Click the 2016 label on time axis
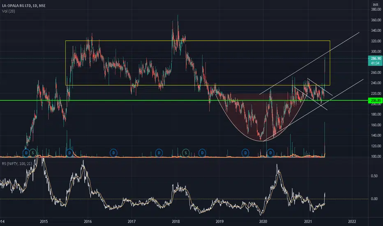The image size is (383, 226). [88, 221]
